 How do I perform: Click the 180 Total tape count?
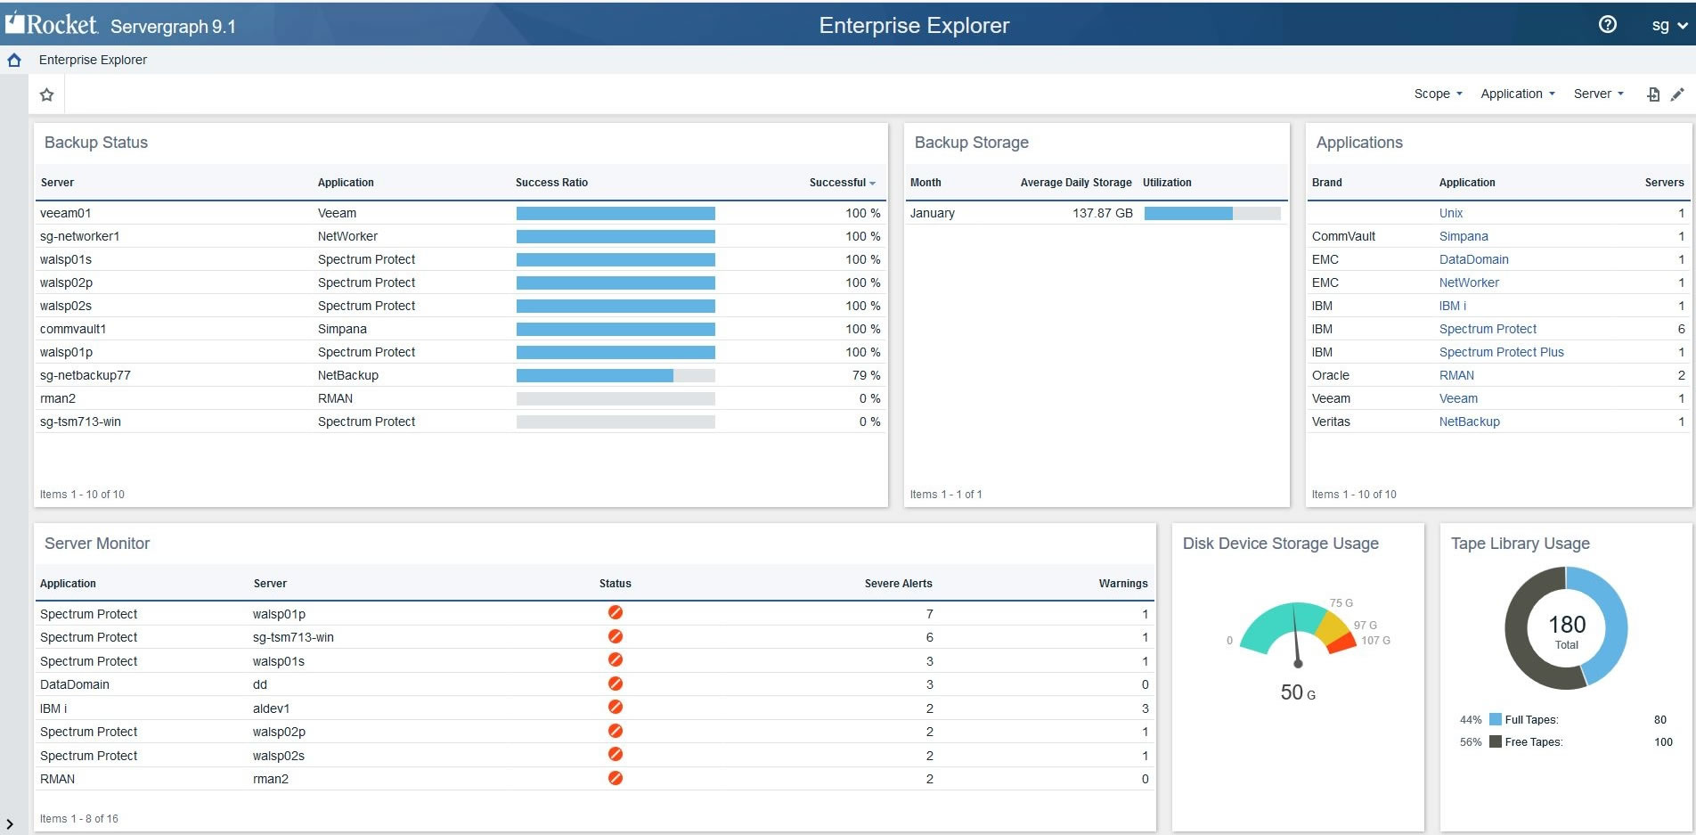[x=1566, y=630]
